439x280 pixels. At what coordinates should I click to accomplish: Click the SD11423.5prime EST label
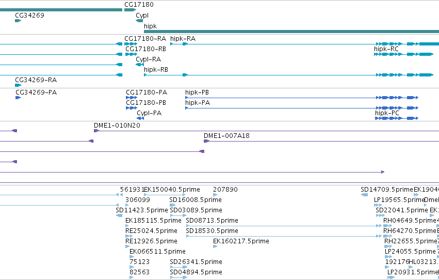pos(142,210)
